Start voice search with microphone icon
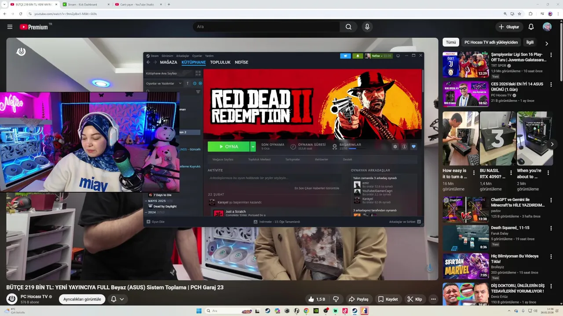Viewport: 563px width, 316px height. 367,27
